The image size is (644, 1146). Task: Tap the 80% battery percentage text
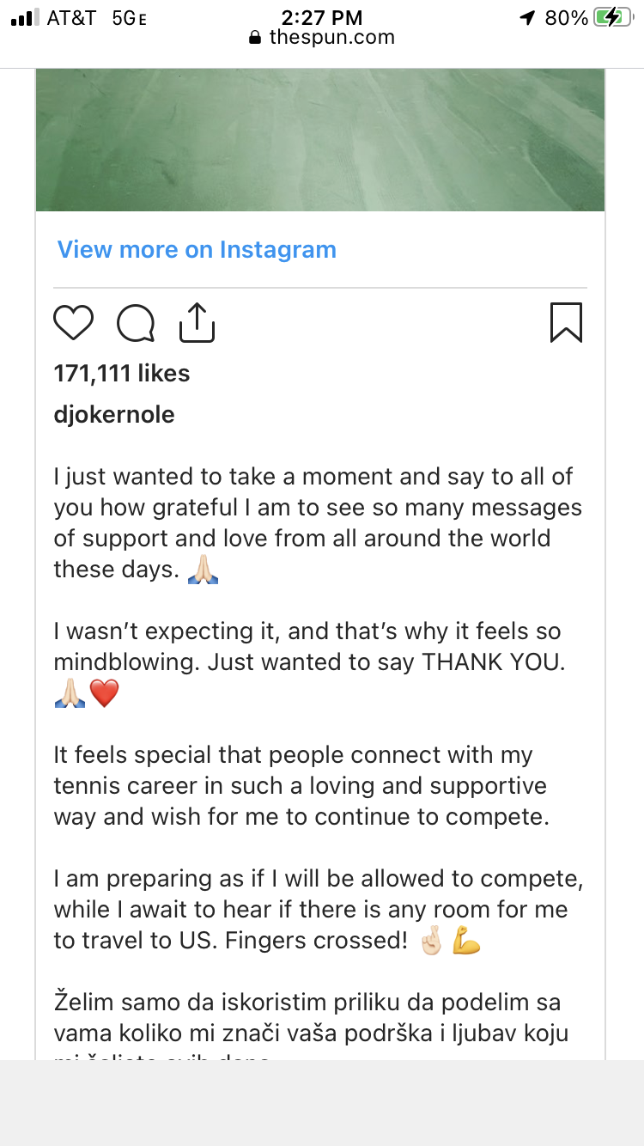point(567,18)
